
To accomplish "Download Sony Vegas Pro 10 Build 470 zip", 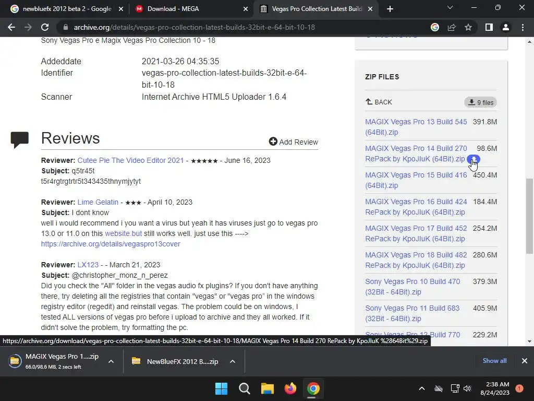I will [412, 287].
